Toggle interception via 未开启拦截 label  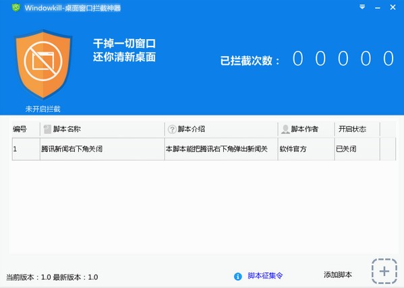tap(42, 109)
